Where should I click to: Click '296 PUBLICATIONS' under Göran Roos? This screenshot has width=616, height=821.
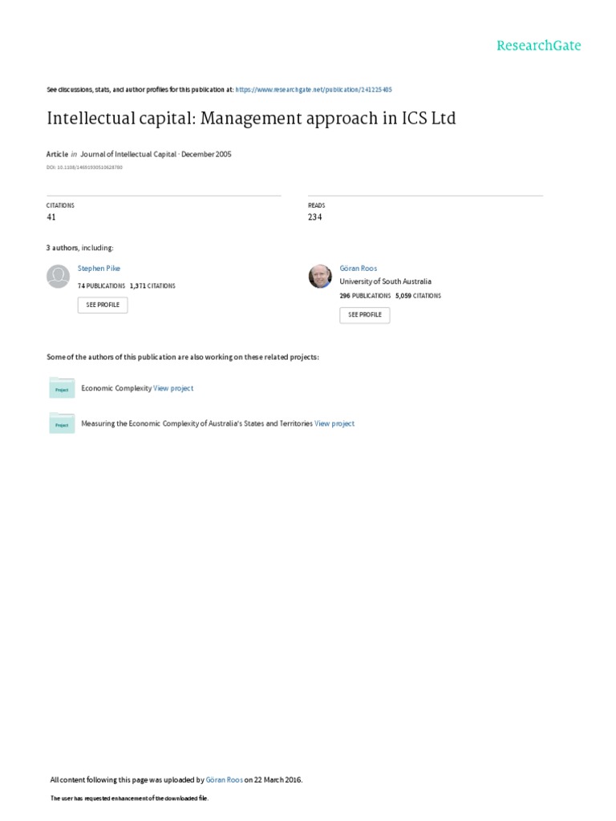tap(365, 296)
